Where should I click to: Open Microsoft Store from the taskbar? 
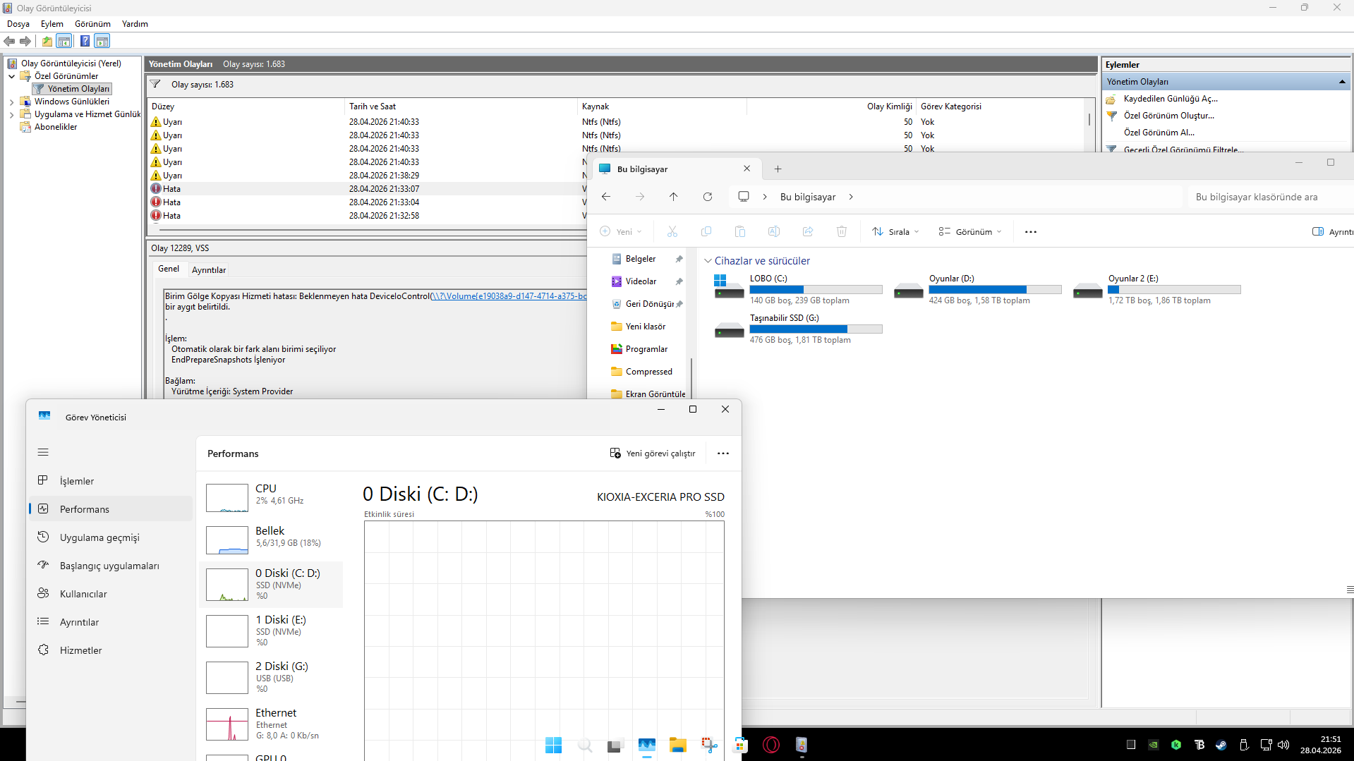[x=740, y=745]
